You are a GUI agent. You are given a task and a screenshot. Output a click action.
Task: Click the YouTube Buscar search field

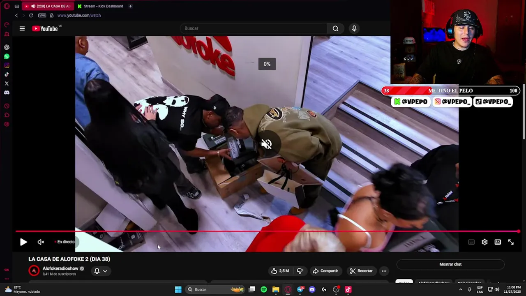(x=254, y=28)
